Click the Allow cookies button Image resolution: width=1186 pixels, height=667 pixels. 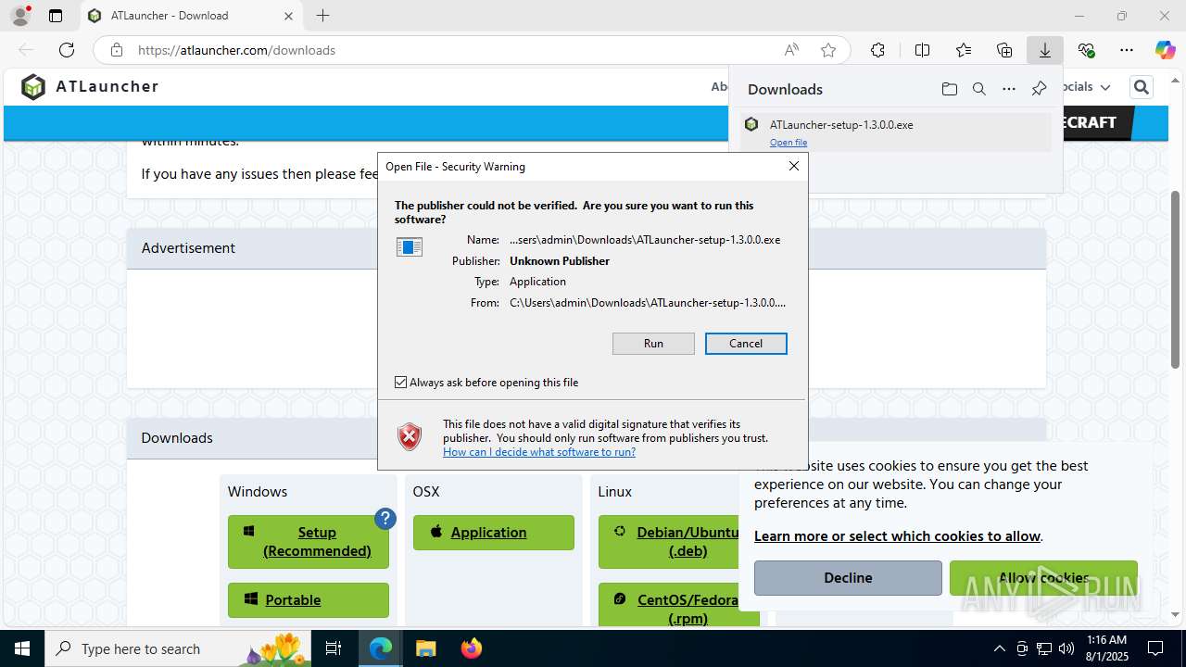coord(1043,578)
